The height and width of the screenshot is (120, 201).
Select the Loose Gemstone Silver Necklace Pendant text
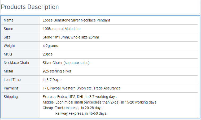tap(76, 20)
